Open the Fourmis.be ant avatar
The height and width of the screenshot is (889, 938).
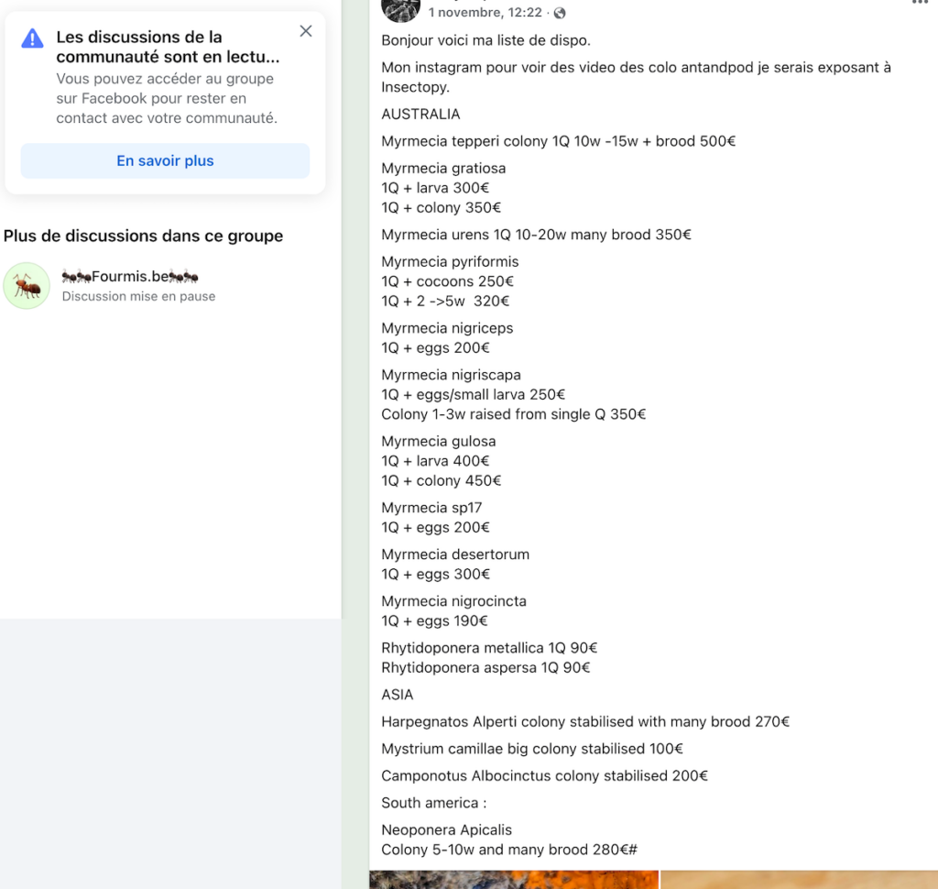point(27,286)
